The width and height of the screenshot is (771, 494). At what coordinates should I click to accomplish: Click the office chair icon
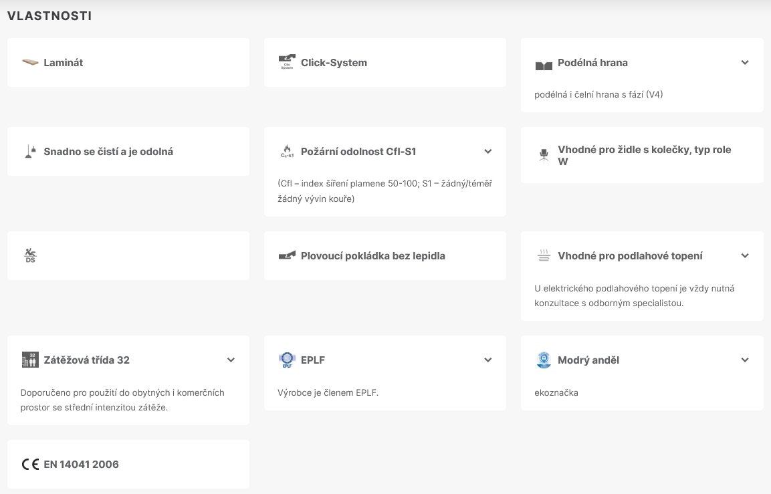pyautogui.click(x=544, y=155)
